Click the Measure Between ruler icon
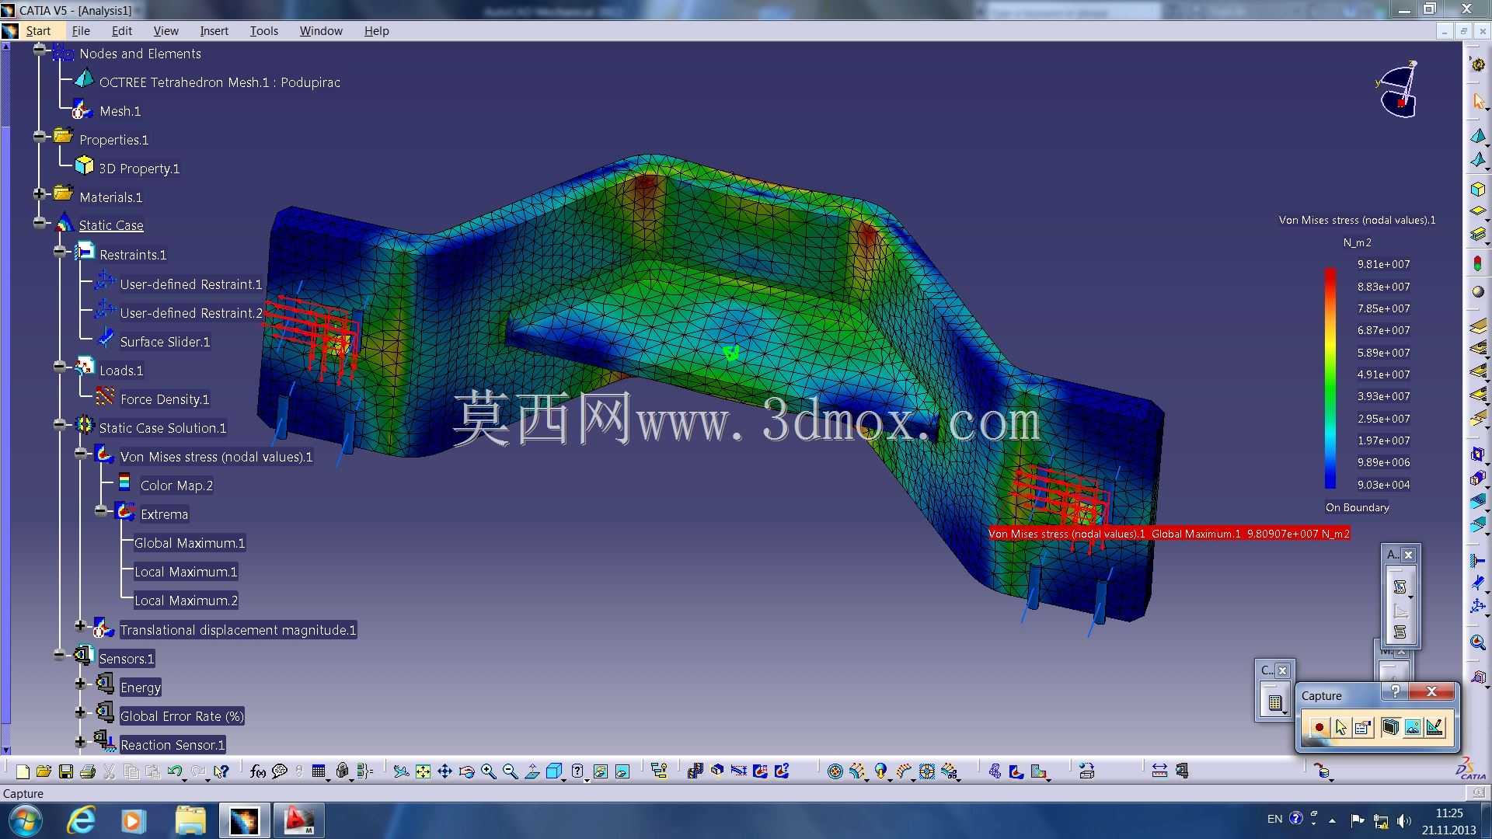 click(x=1159, y=771)
